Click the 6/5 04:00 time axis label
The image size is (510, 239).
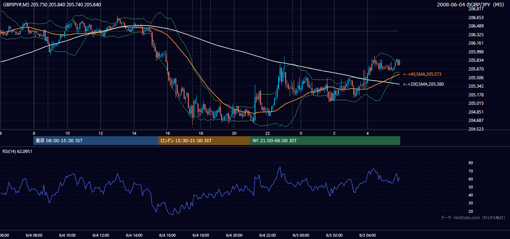tap(368, 235)
